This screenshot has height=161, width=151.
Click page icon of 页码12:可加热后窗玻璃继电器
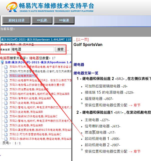pos(6,134)
